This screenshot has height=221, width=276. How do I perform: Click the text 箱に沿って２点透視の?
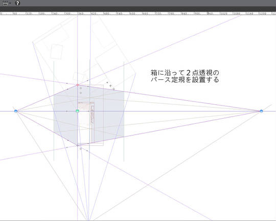pyautogui.click(x=185, y=73)
